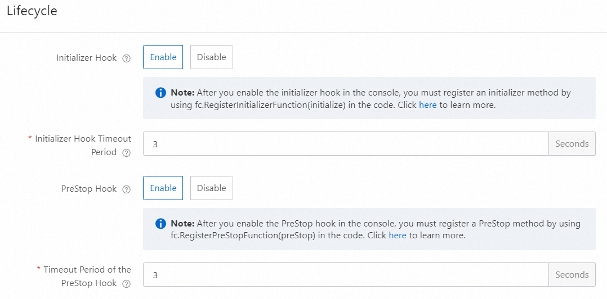Open help tooltip icon for PreStop Hook
This screenshot has height=299, width=607.
[x=127, y=189]
